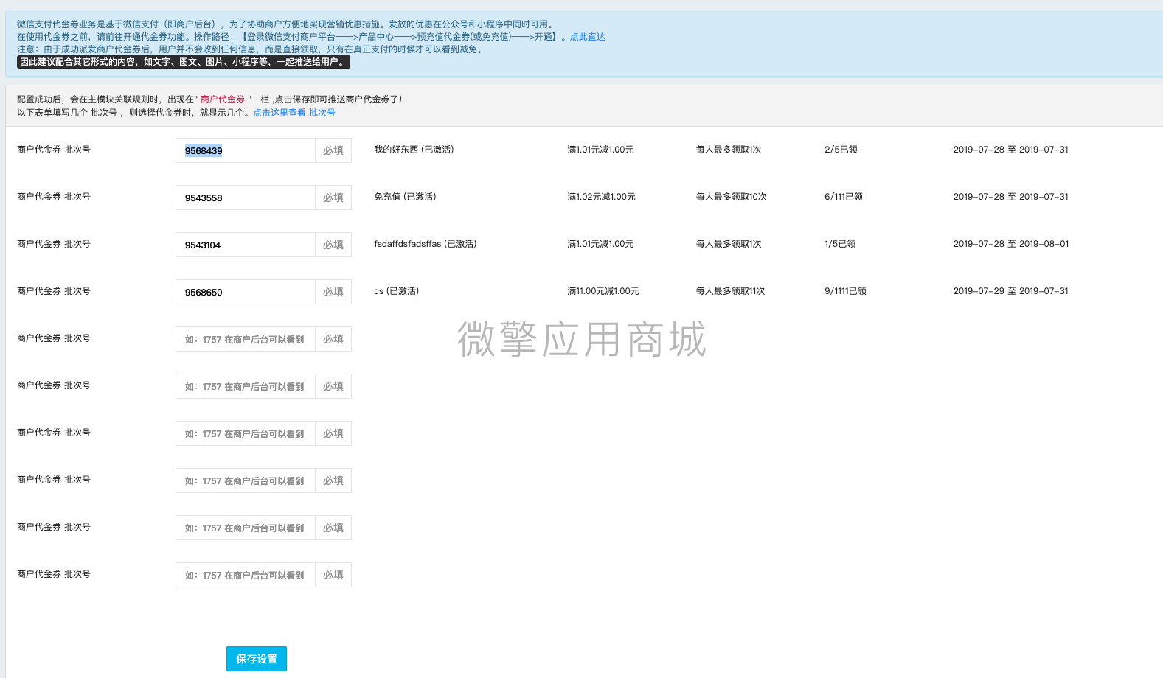Click the 保存设置 button
The image size is (1163, 678).
(257, 659)
